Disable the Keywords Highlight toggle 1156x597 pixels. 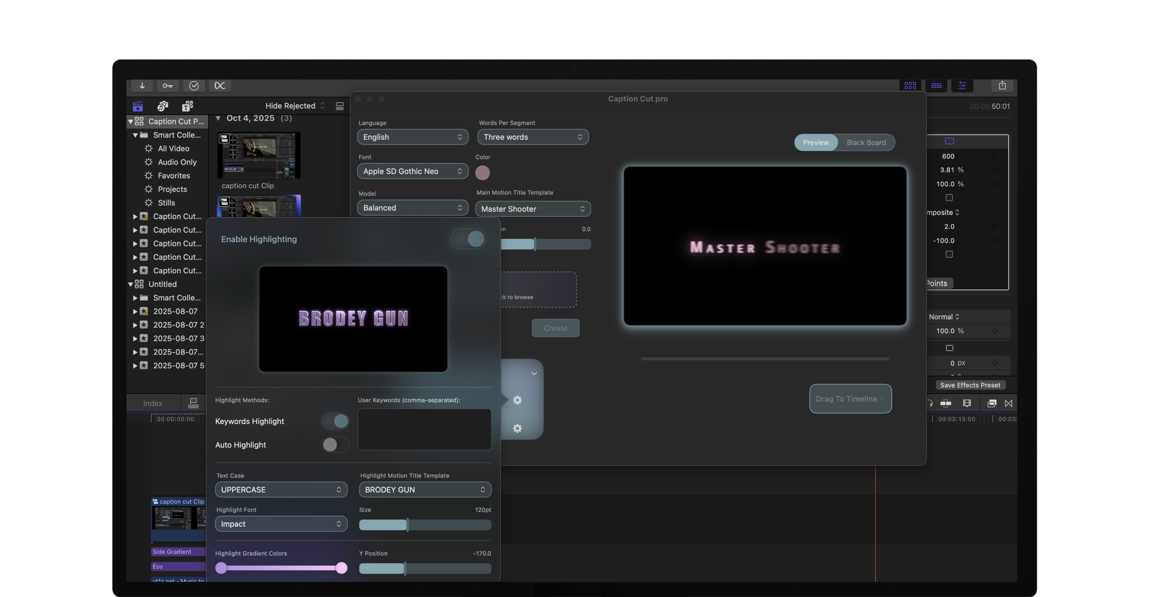point(335,421)
